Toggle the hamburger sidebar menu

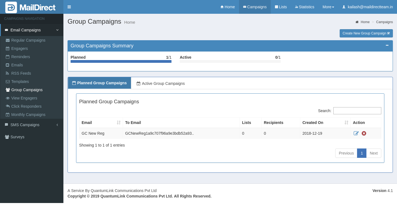(x=69, y=7)
